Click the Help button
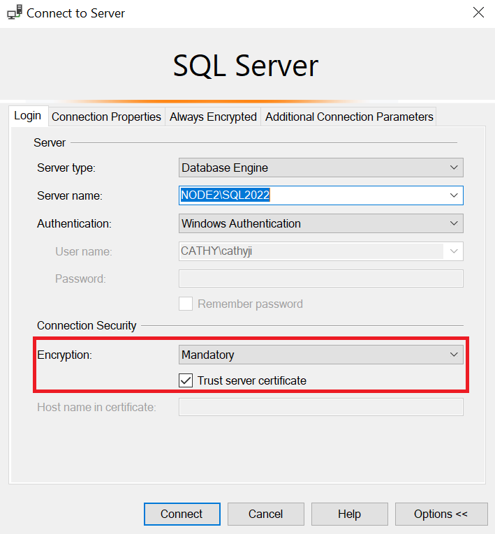Image resolution: width=495 pixels, height=534 pixels. coord(350,514)
